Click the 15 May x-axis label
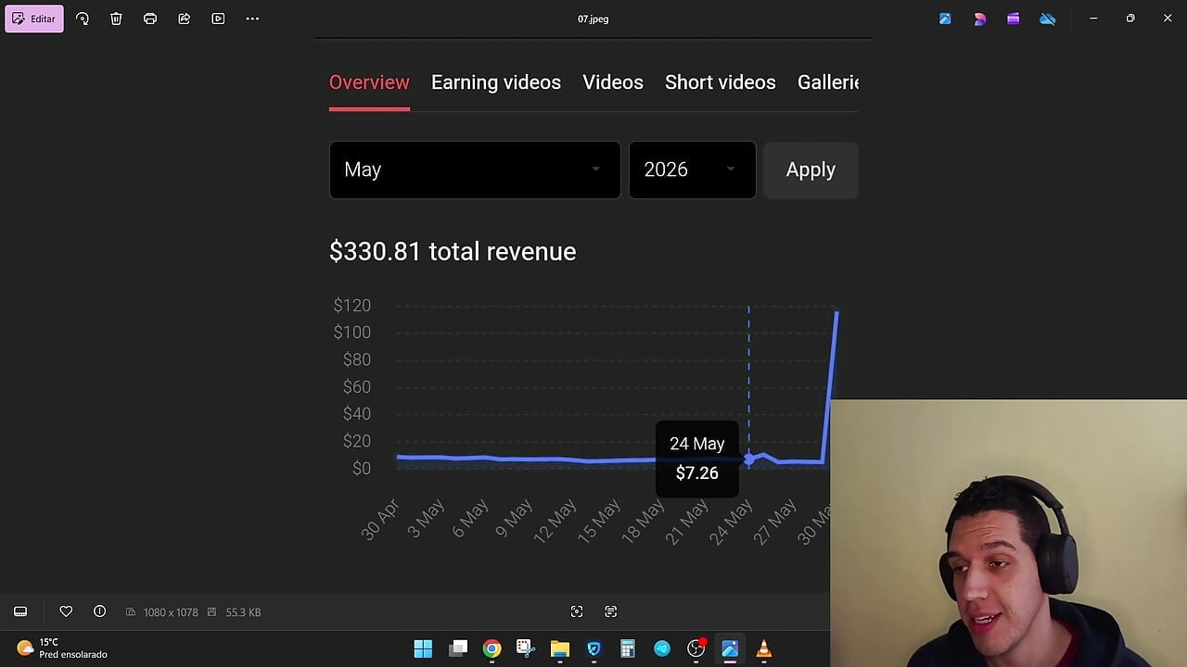Image resolution: width=1187 pixels, height=667 pixels. click(601, 522)
